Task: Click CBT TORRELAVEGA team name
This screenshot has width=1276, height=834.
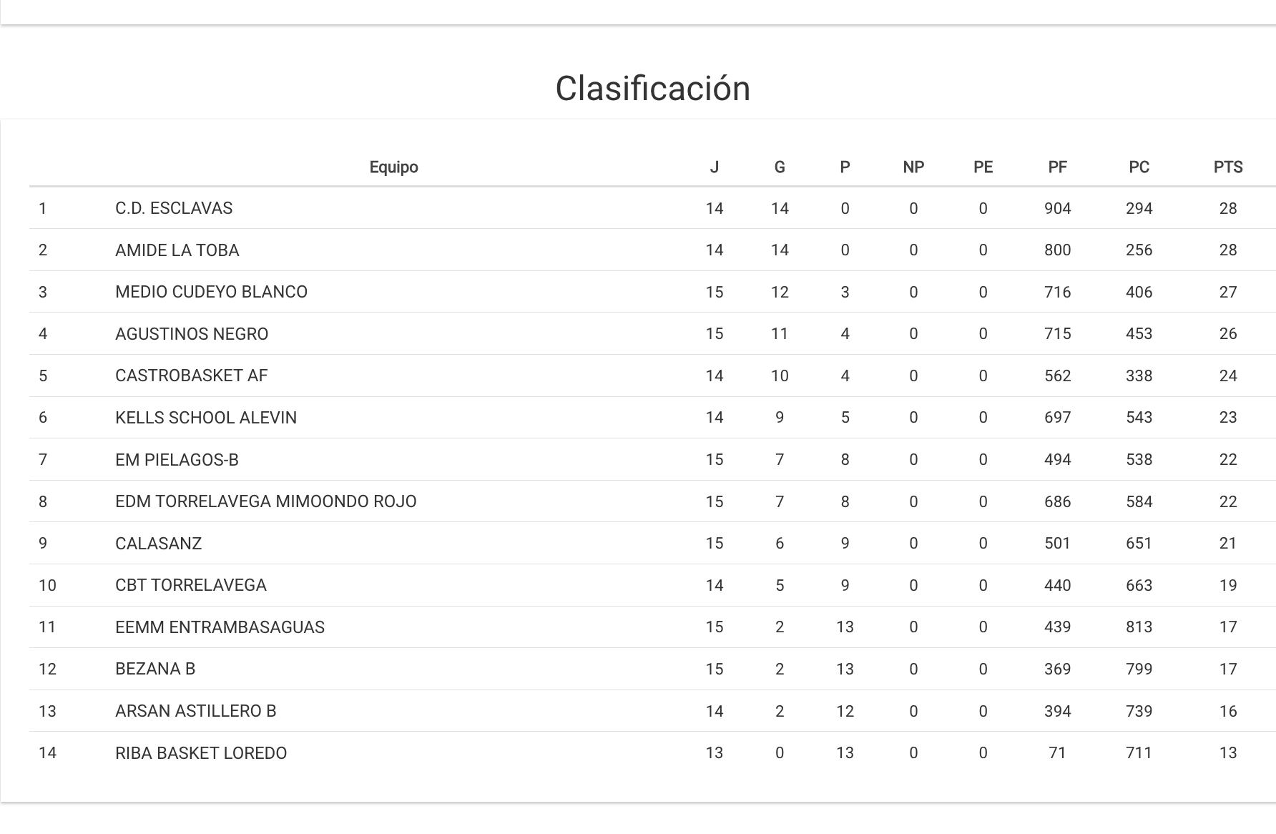Action: tap(190, 585)
